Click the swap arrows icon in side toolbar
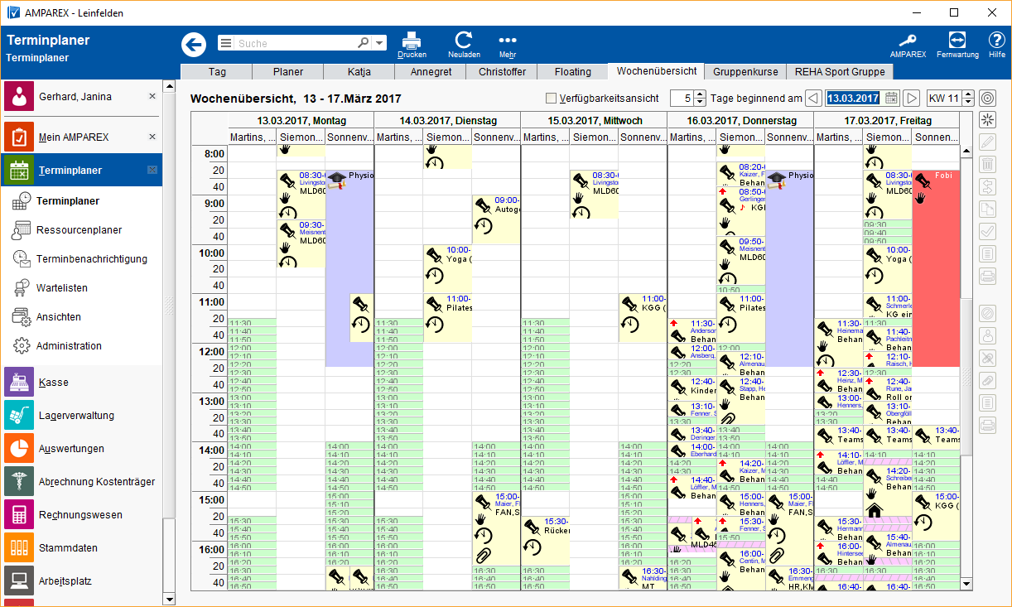This screenshot has width=1012, height=607. click(987, 187)
